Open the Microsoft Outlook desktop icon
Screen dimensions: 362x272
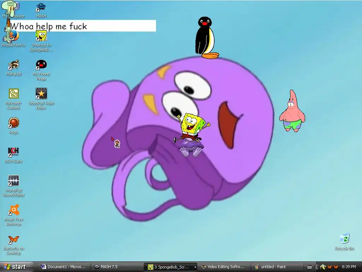(13, 99)
